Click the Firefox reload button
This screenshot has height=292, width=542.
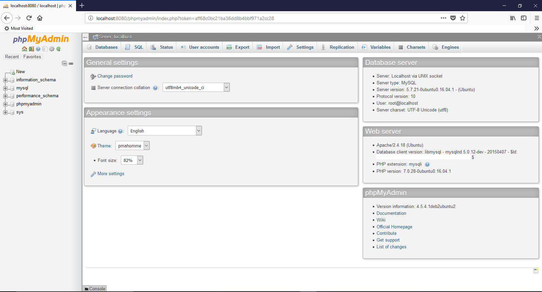(x=29, y=18)
